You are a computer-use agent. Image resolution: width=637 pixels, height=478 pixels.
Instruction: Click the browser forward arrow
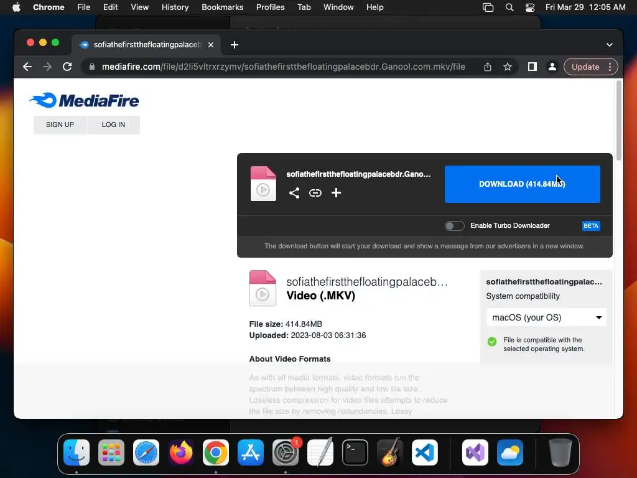tap(47, 67)
